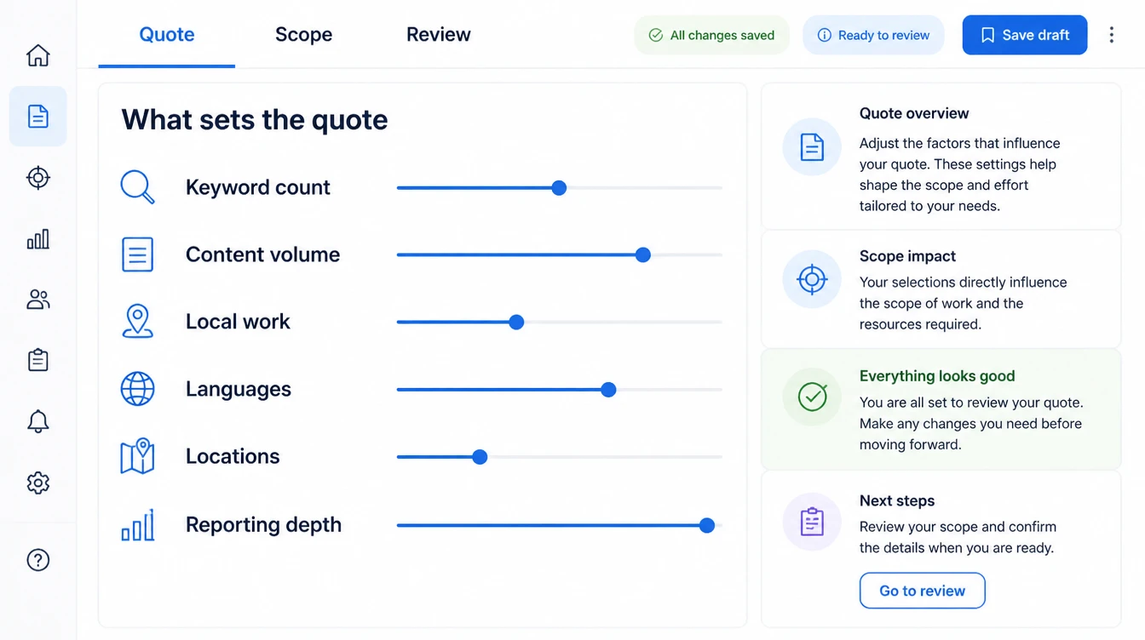Select the document icon in sidebar
Screen dimensions: 1145x640
point(37,117)
